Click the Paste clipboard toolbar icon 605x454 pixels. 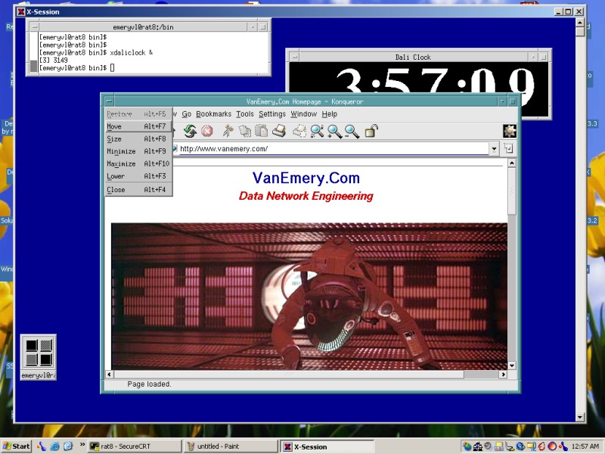260,132
